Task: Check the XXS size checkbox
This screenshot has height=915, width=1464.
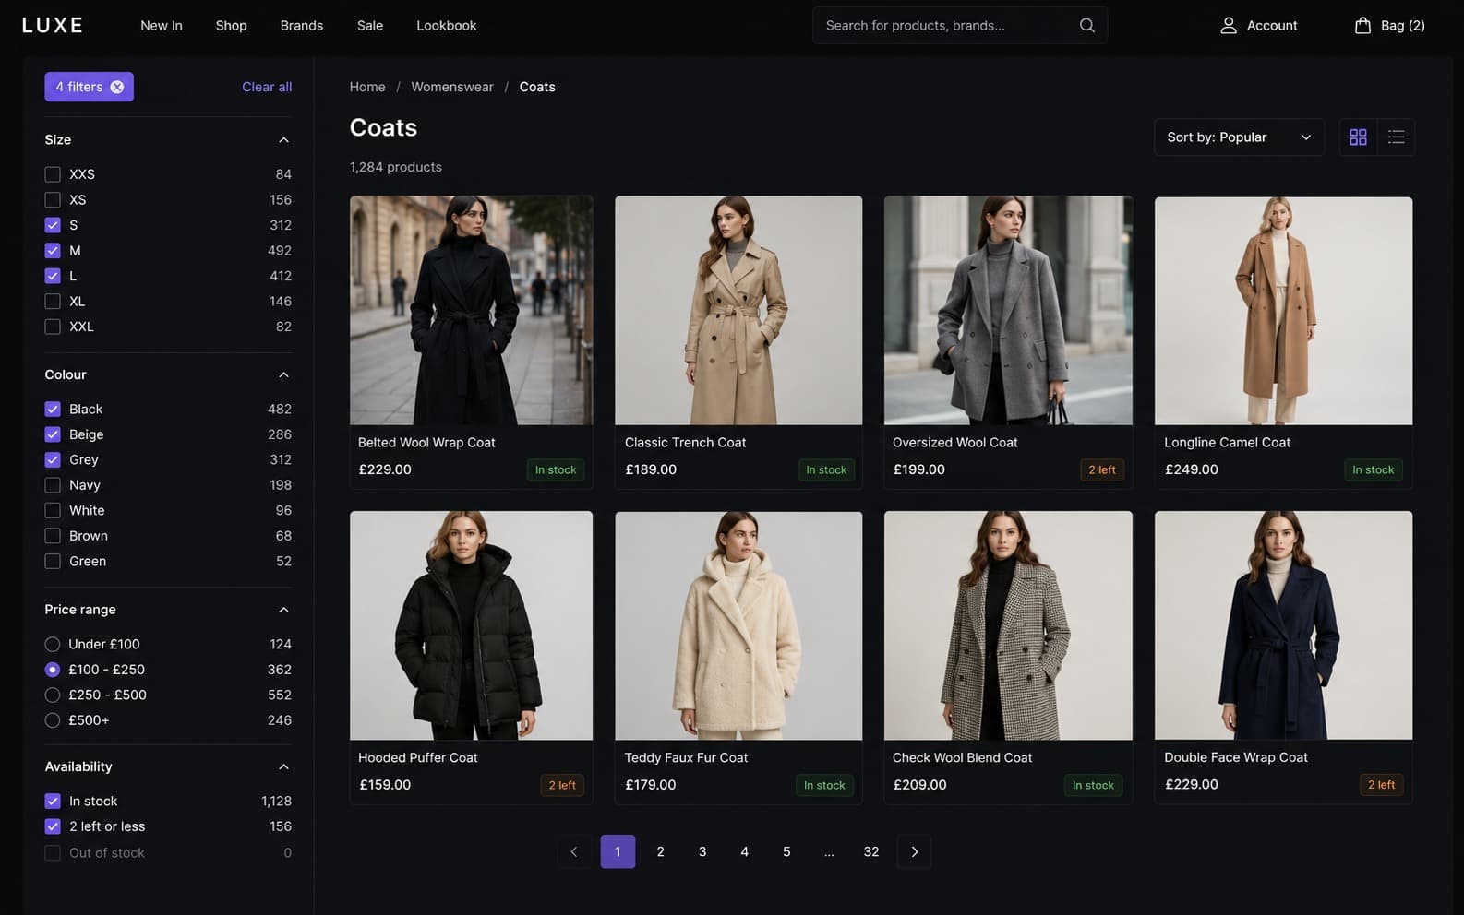Action: pos(53,174)
